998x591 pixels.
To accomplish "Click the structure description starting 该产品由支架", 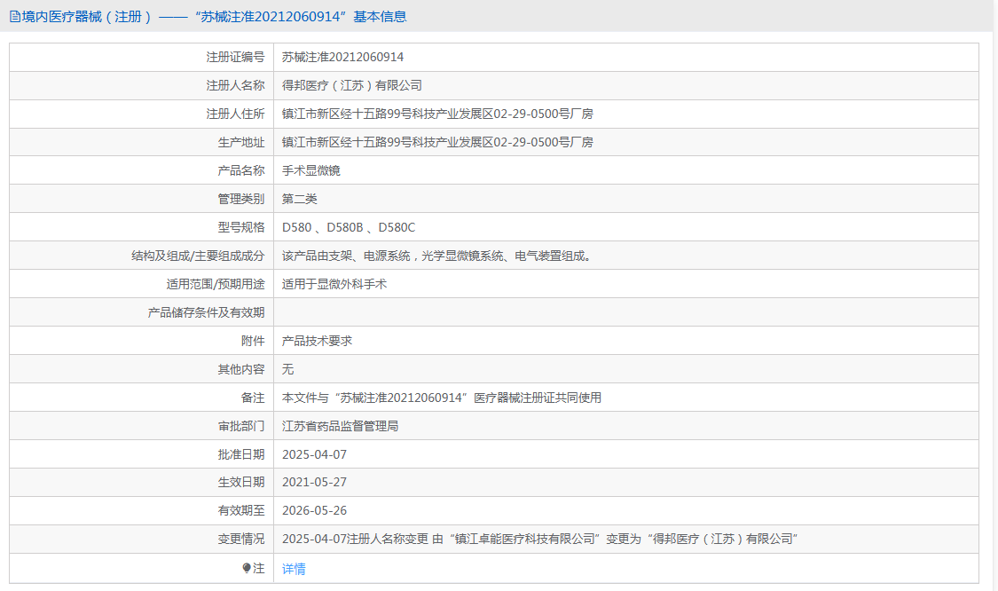I will point(437,256).
